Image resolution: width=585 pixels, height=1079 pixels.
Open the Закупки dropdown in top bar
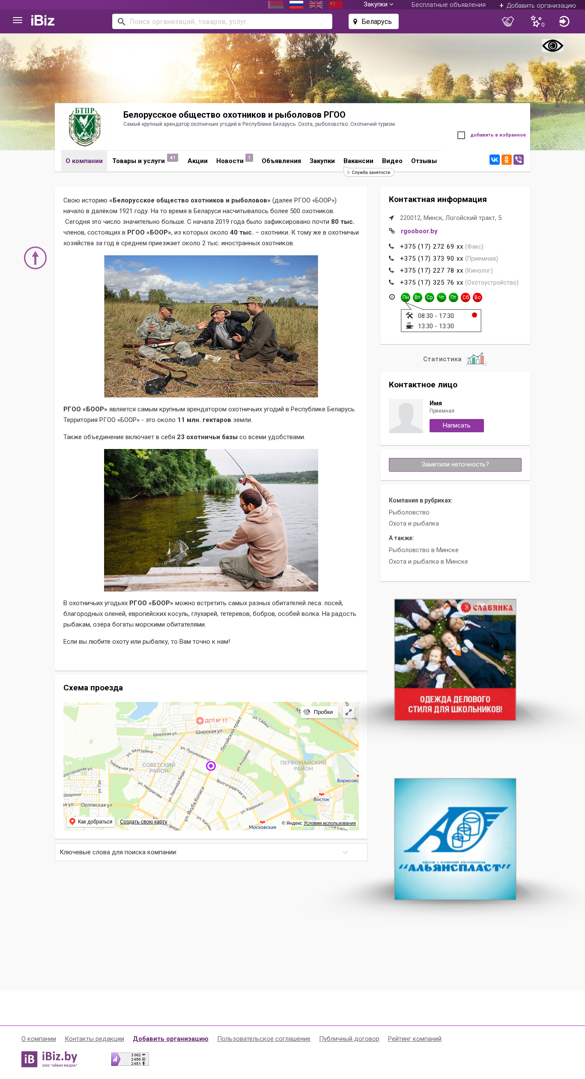tap(378, 4)
